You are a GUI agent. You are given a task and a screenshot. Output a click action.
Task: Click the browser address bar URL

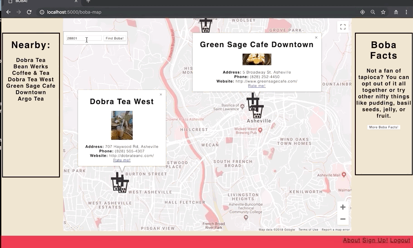point(74,12)
